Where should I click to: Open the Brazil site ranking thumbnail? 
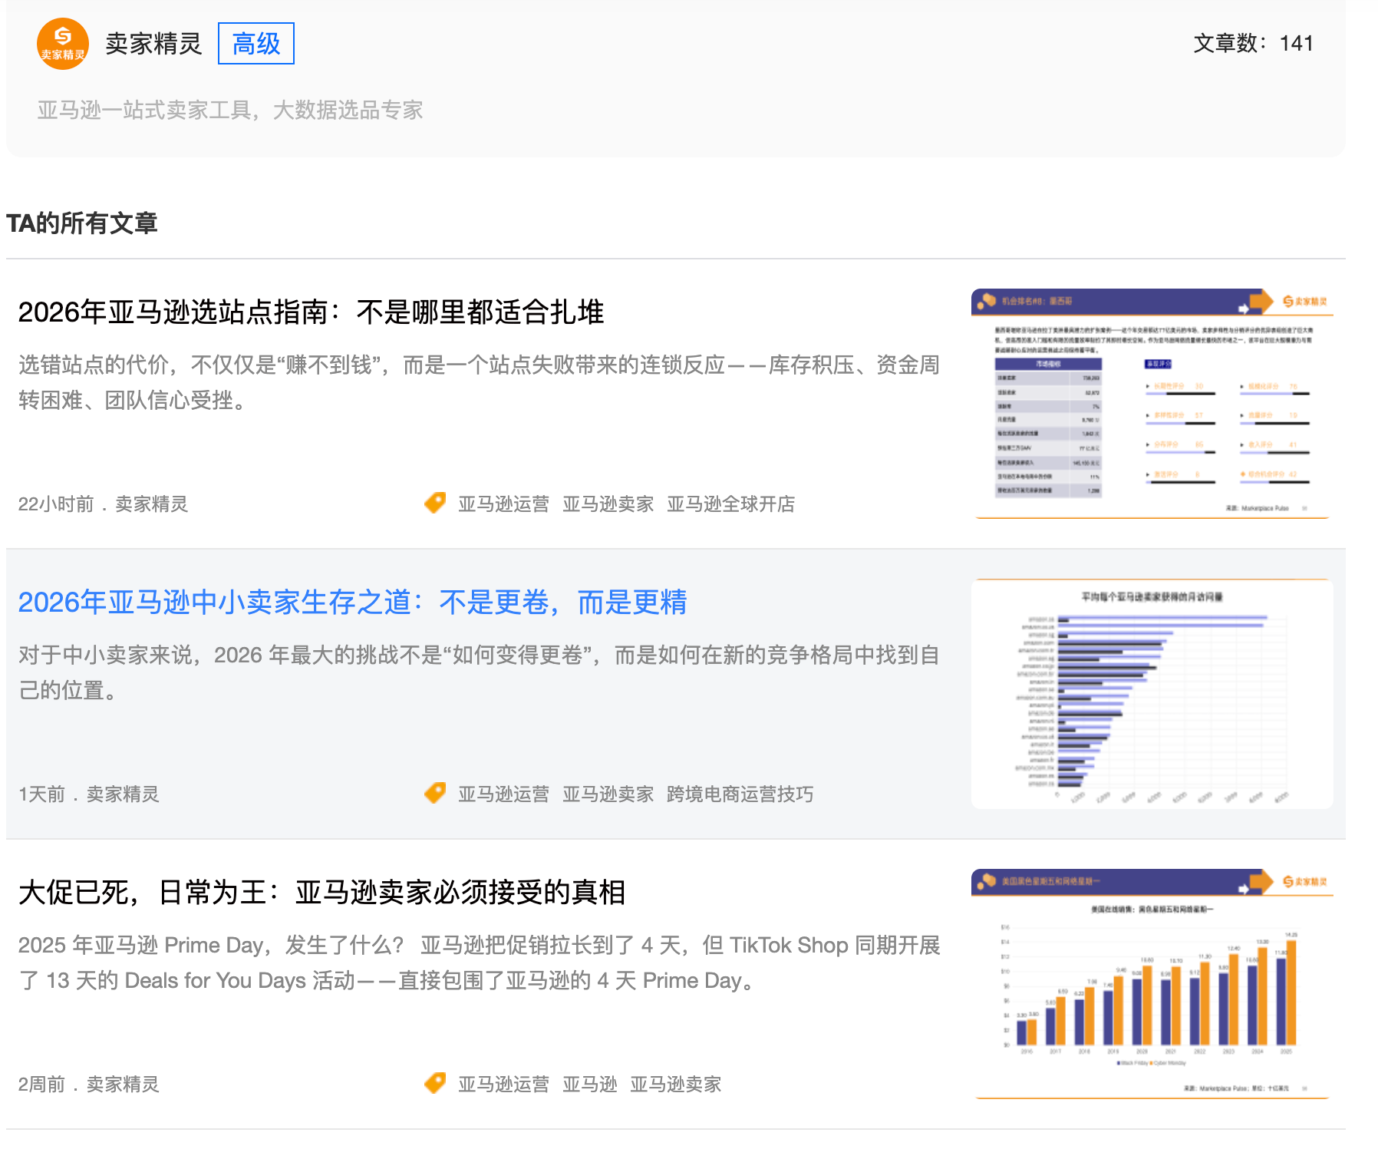[x=1152, y=403]
